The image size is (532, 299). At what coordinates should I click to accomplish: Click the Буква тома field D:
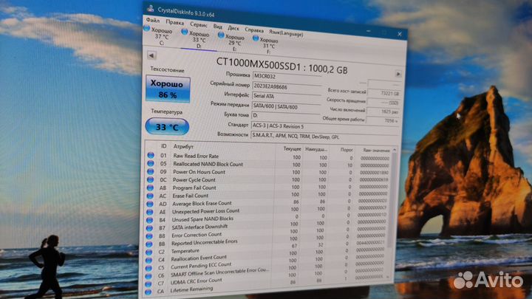(x=286, y=116)
